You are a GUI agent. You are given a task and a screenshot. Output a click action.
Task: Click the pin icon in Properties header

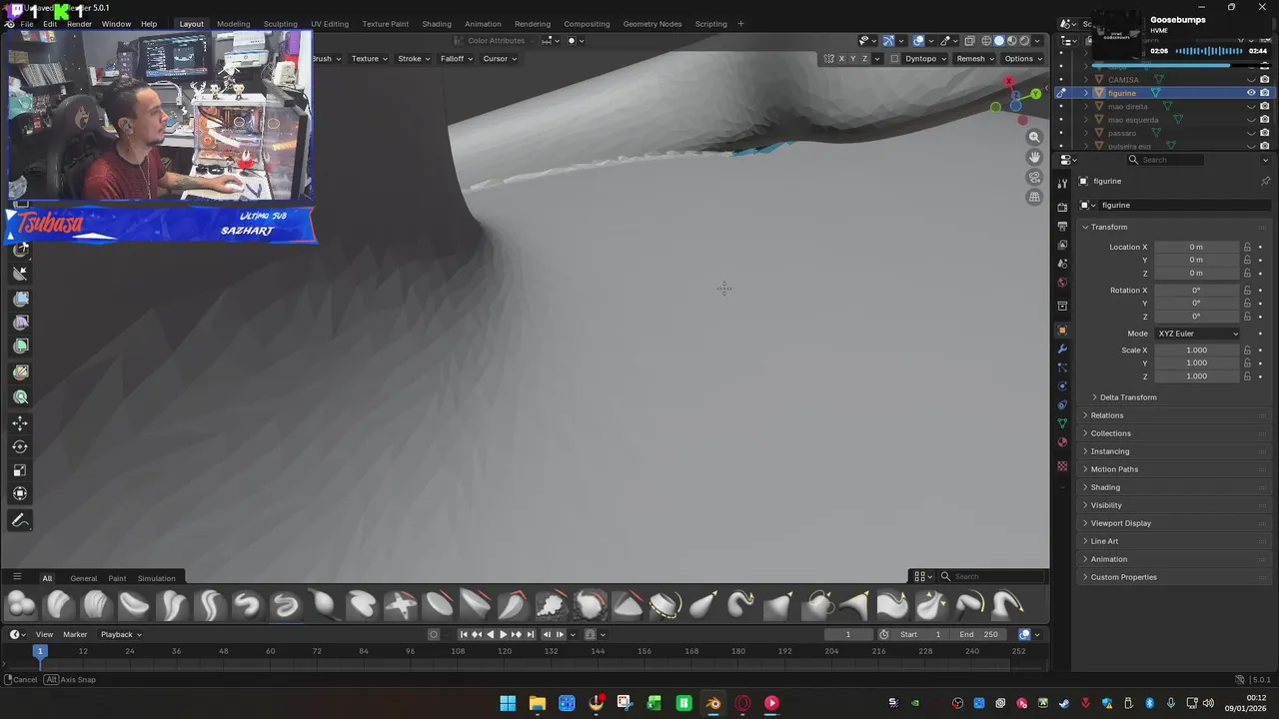(x=1265, y=181)
